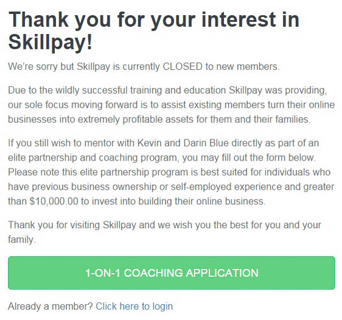
Task: Click the phrase "elite partnership and coaching program"
Action: pos(93,158)
